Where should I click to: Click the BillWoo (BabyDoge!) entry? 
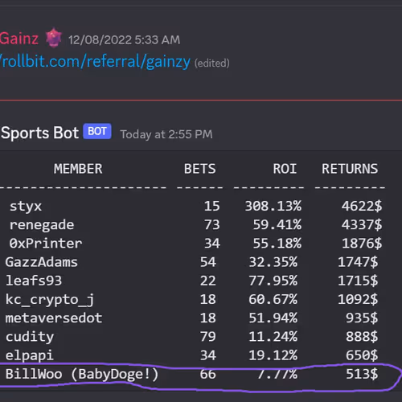click(82, 374)
